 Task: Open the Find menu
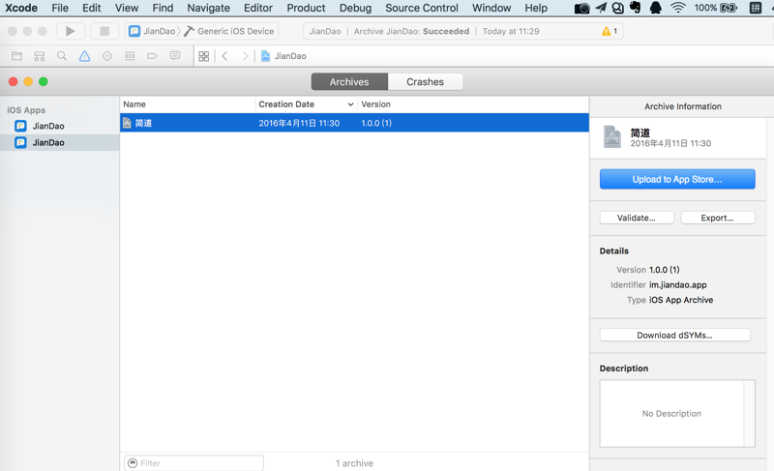163,8
